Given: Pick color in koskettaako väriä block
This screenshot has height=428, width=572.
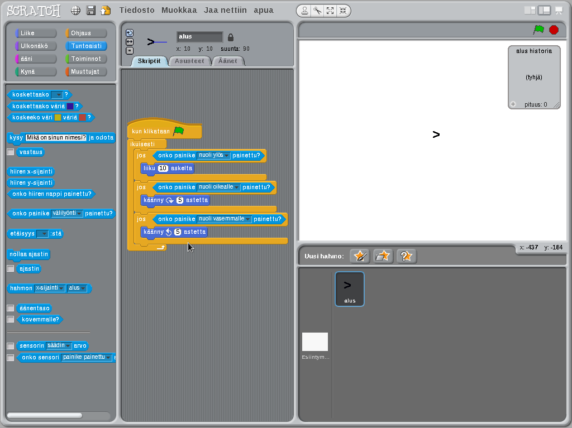Looking at the screenshot, I should point(70,106).
